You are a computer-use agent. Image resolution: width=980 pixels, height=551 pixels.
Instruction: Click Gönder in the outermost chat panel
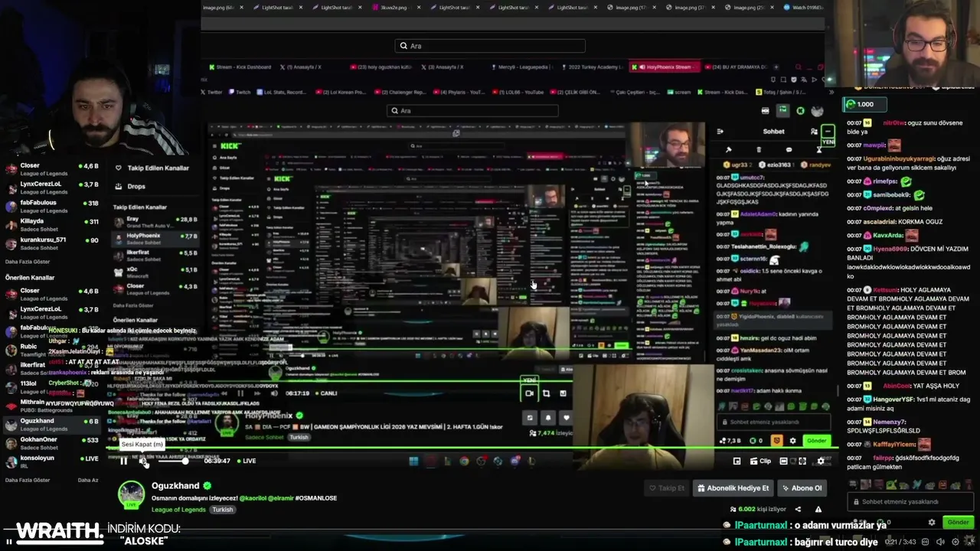point(958,522)
